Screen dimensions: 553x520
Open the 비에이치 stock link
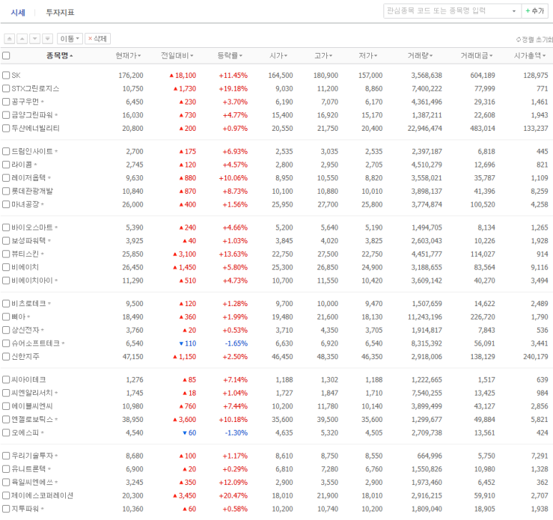pos(25,268)
